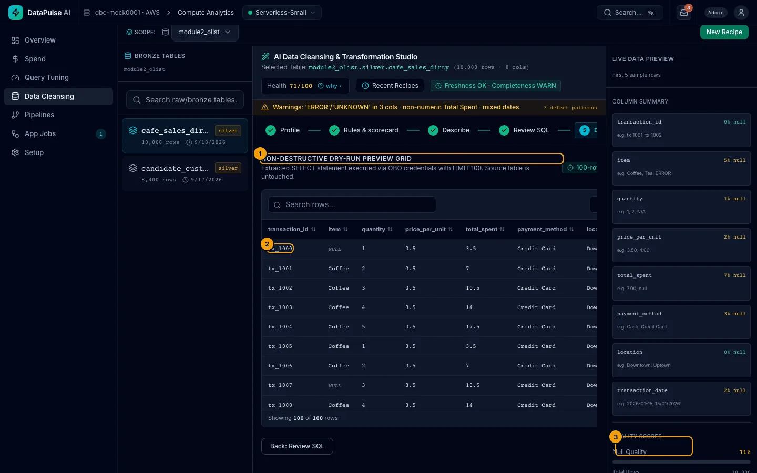Viewport: 757px width, 473px height.
Task: Expand the Health 'why' explanation
Action: (330, 86)
